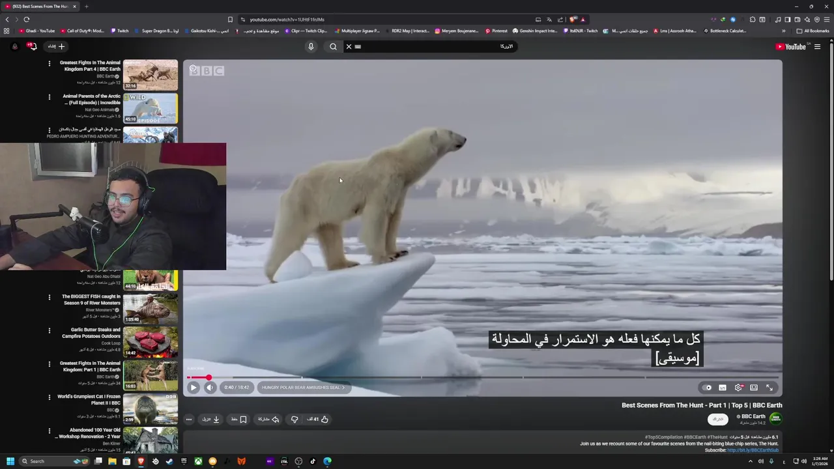Open 'The BIGGEST FISH caught' video title

[x=91, y=300]
